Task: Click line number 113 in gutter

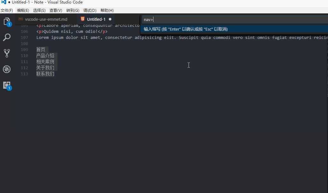Action: coord(24,74)
